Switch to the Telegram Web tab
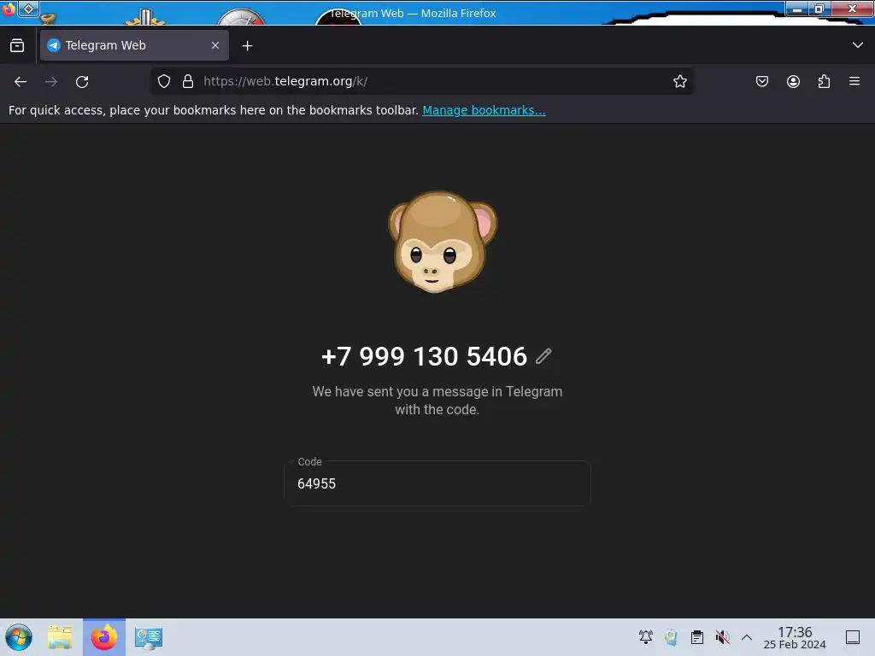The width and height of the screenshot is (875, 656). [134, 45]
